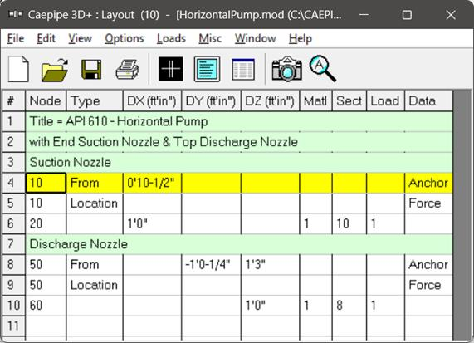Click the camera Render icon
Viewport: 474px width, 343px height.
click(287, 69)
